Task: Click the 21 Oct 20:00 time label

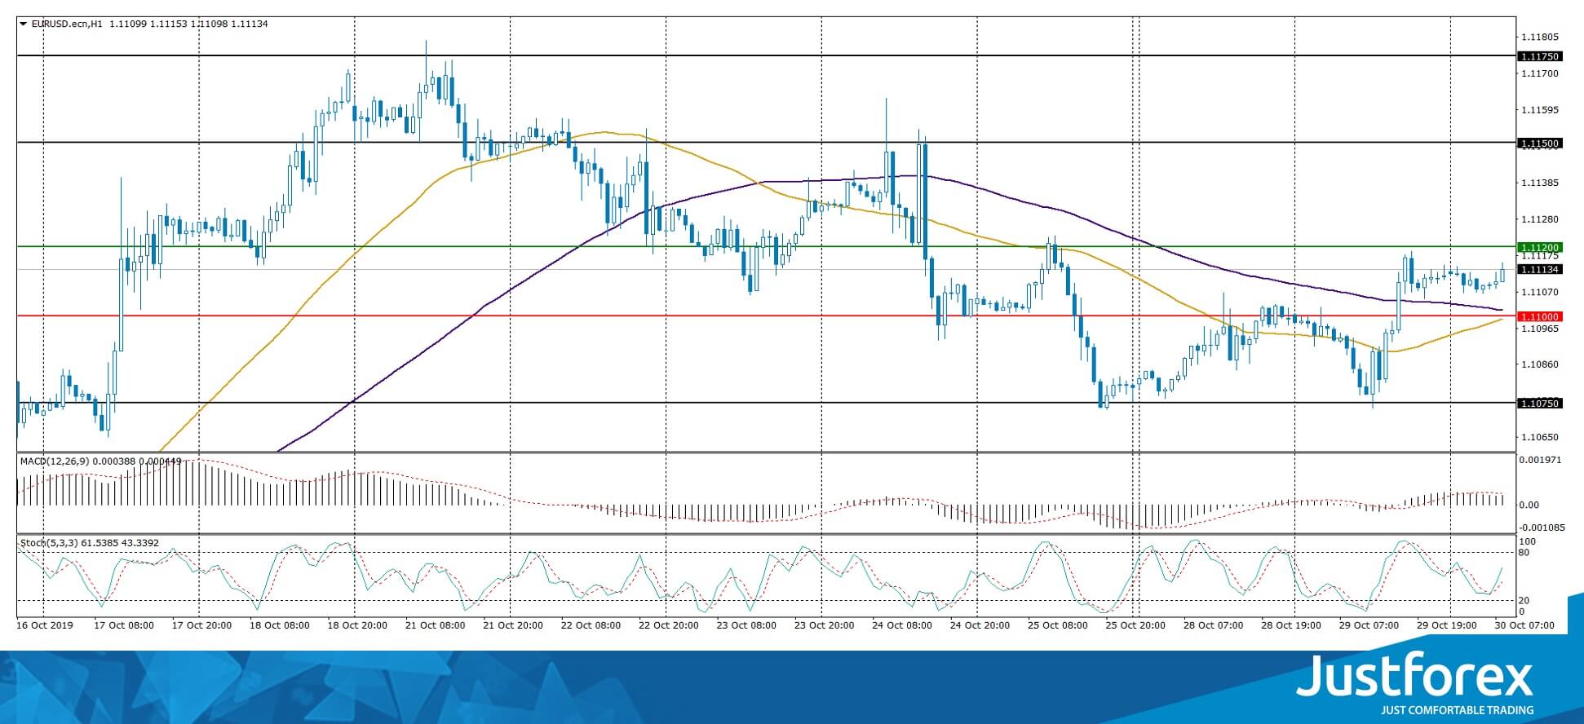Action: tap(513, 625)
